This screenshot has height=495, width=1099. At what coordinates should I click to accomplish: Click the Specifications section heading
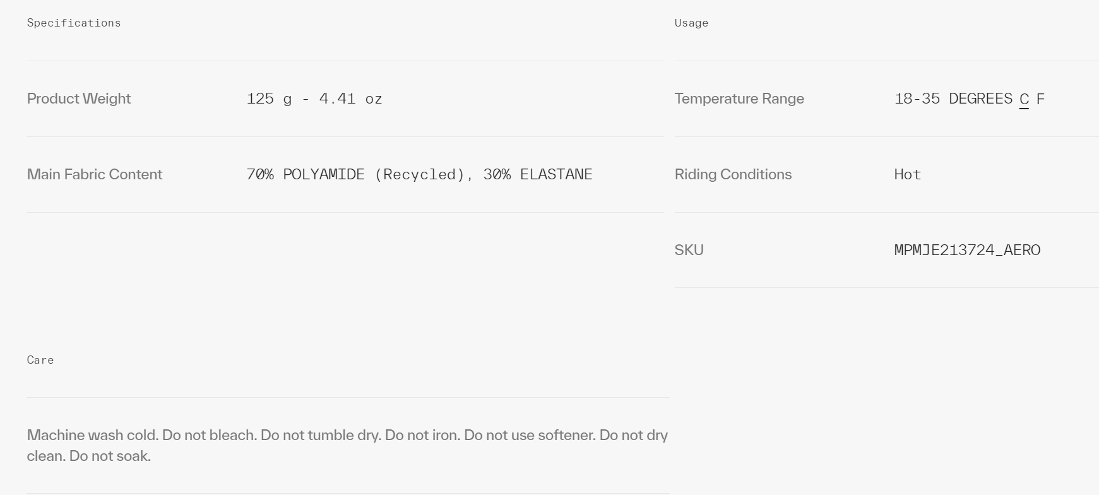pyautogui.click(x=74, y=23)
